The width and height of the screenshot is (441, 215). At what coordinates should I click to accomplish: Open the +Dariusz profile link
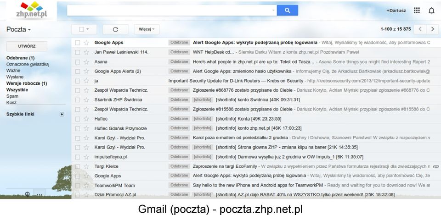396,11
